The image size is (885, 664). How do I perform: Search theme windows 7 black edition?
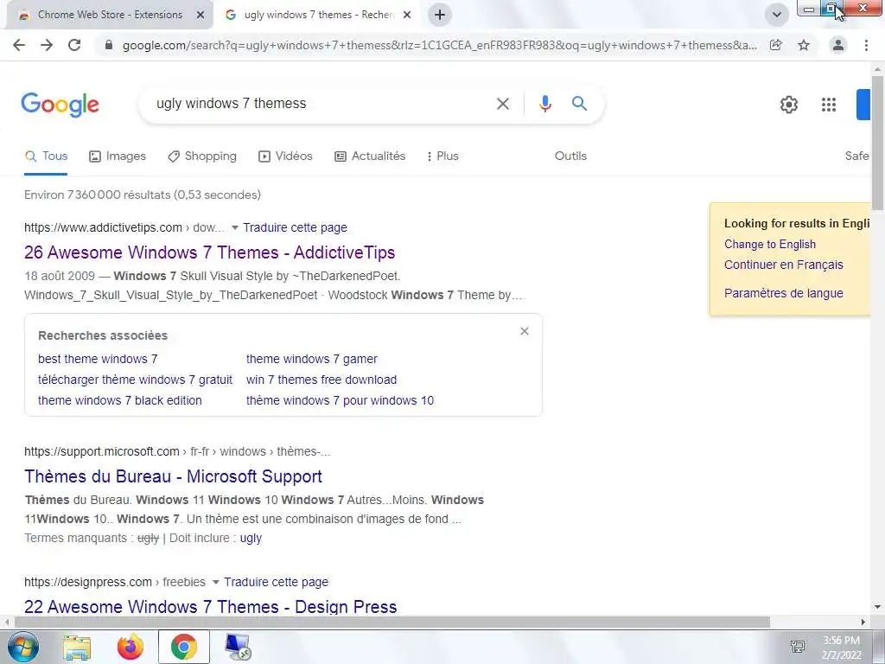[x=119, y=401]
